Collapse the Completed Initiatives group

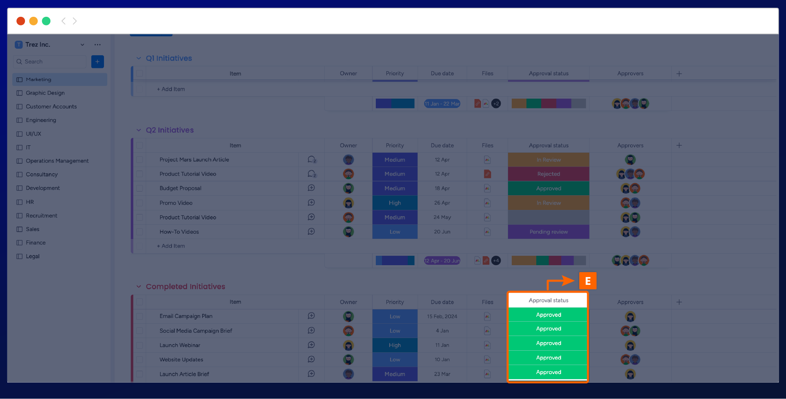(x=139, y=286)
